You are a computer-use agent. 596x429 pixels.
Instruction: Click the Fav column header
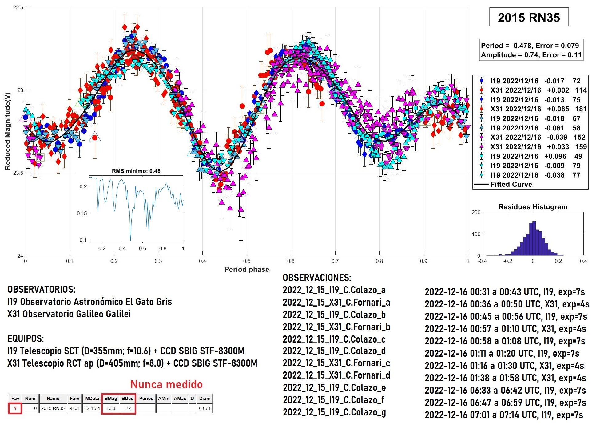15,398
